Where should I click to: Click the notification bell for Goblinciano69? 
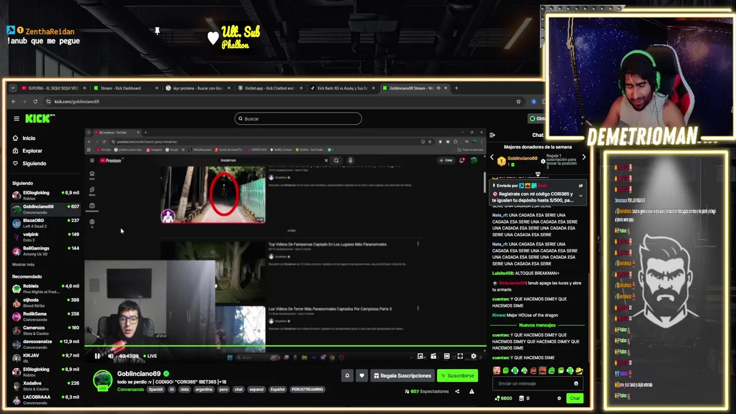pyautogui.click(x=347, y=375)
